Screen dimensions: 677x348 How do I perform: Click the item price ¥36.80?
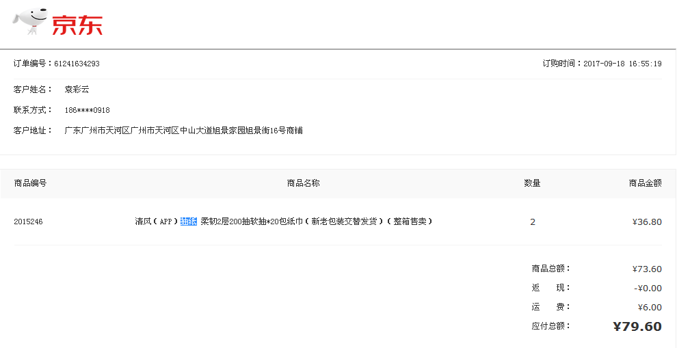click(x=647, y=222)
